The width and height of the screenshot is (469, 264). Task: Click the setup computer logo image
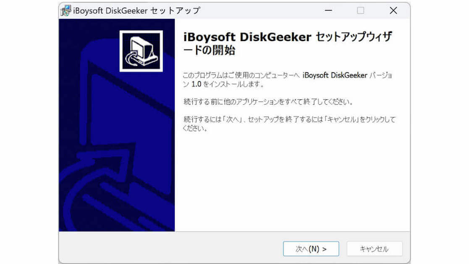tap(141, 51)
